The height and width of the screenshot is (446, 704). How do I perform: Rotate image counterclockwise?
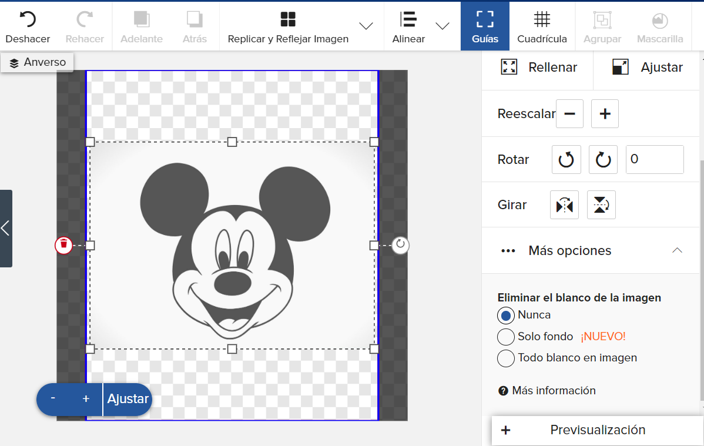point(566,159)
